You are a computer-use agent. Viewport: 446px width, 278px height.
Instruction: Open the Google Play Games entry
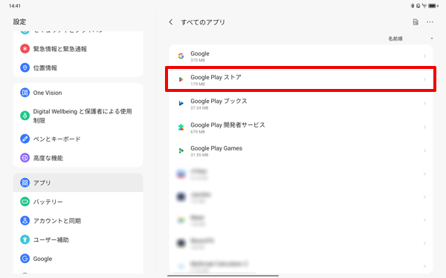click(x=301, y=150)
